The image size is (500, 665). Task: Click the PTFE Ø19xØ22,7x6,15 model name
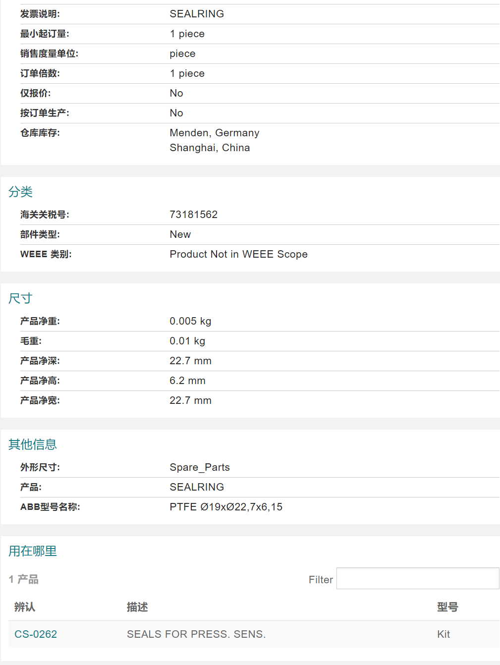[x=226, y=507]
